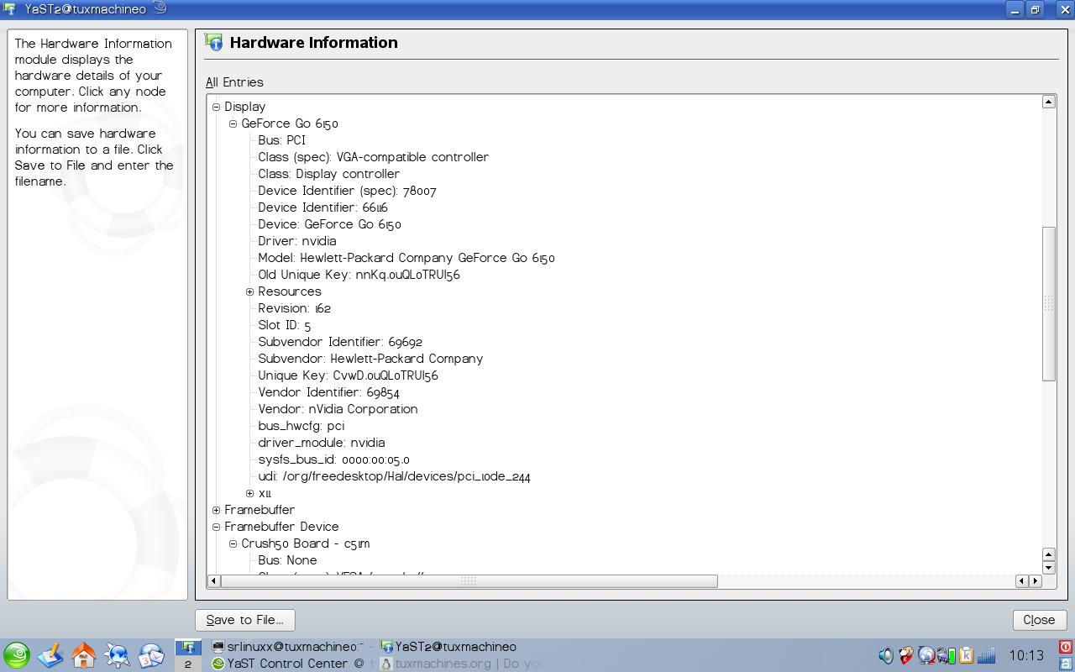Collapse the Crush50 Board - c51m node

pos(233,543)
